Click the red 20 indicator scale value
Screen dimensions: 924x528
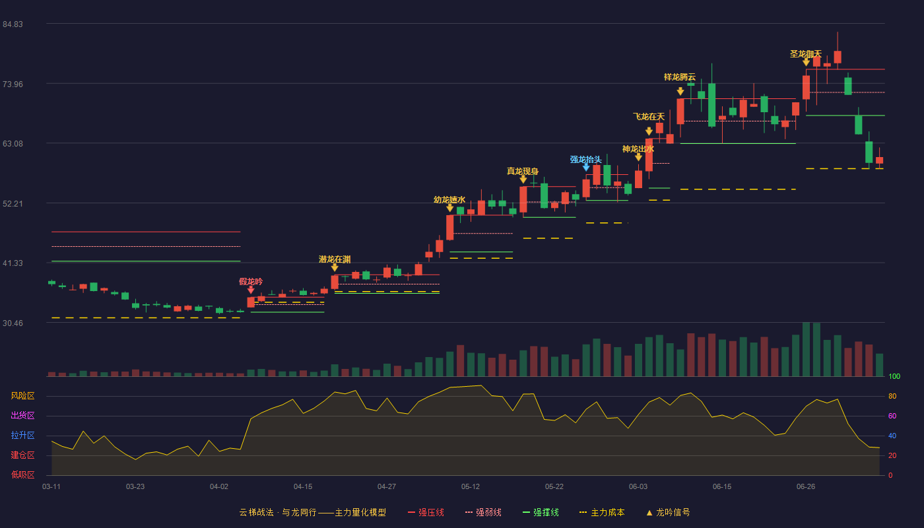(892, 456)
